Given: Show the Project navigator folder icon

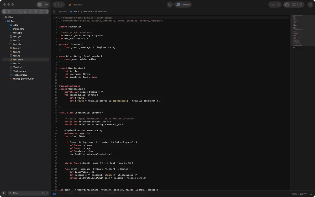Looking at the screenshot, I should (x=4, y=12).
